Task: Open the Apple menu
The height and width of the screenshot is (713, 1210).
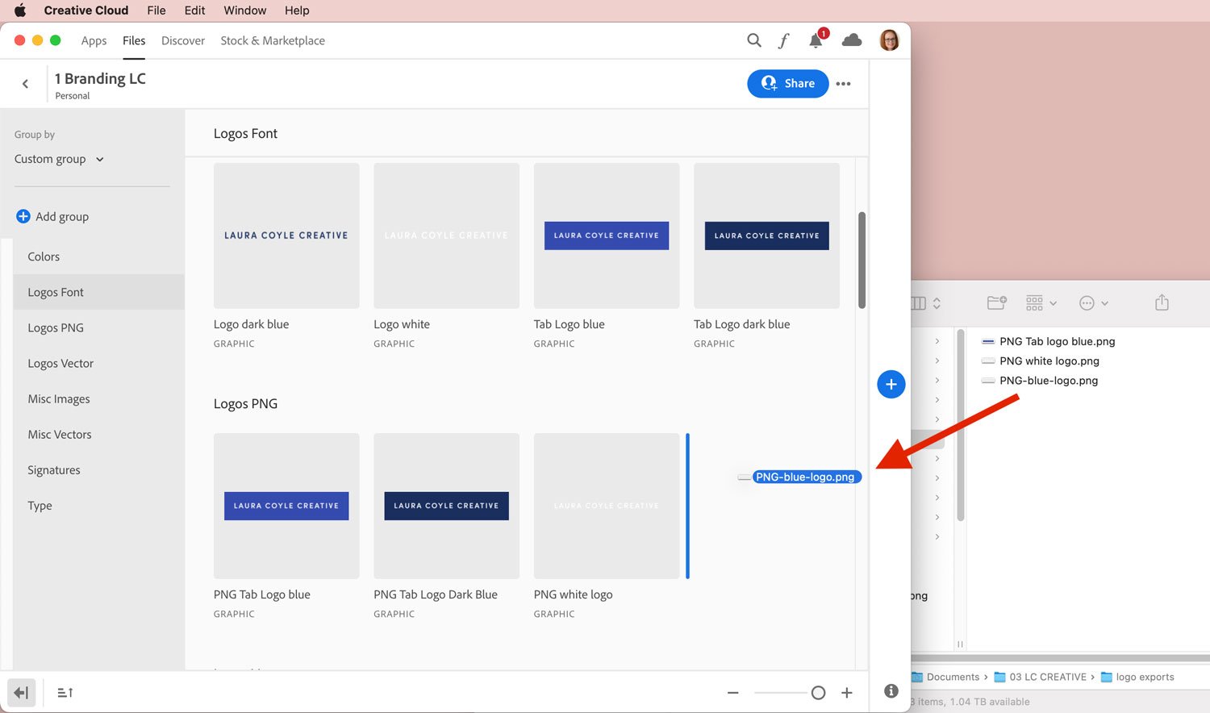Action: click(x=20, y=10)
